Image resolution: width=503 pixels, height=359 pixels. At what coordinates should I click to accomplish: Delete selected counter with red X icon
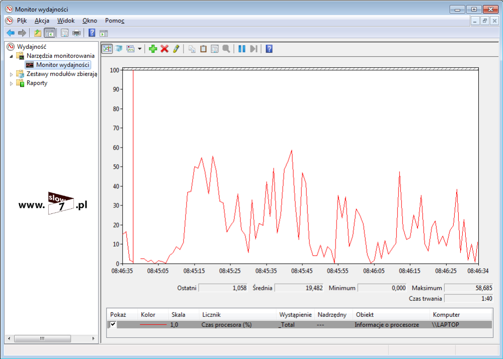click(164, 49)
